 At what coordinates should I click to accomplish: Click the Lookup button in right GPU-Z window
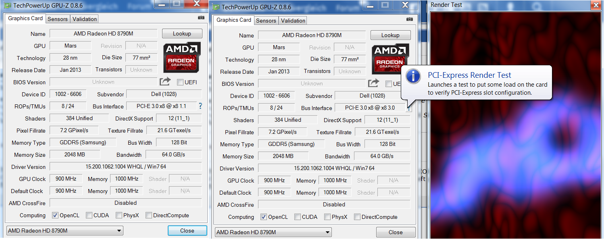coord(390,35)
